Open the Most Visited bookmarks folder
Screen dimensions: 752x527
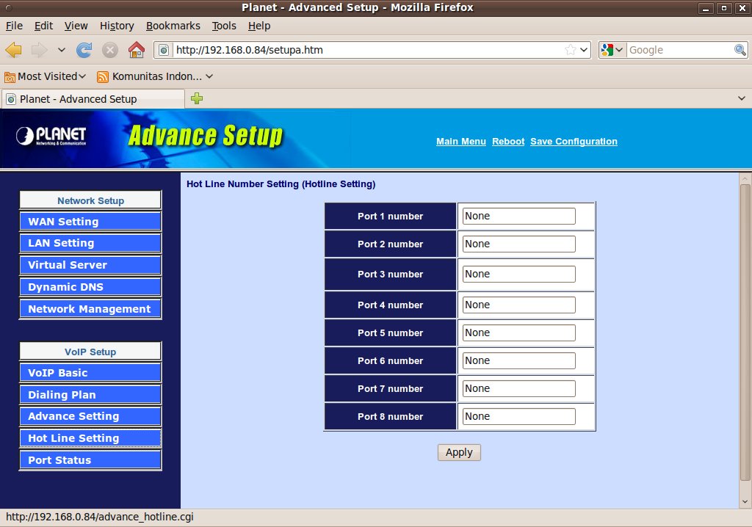(45, 76)
